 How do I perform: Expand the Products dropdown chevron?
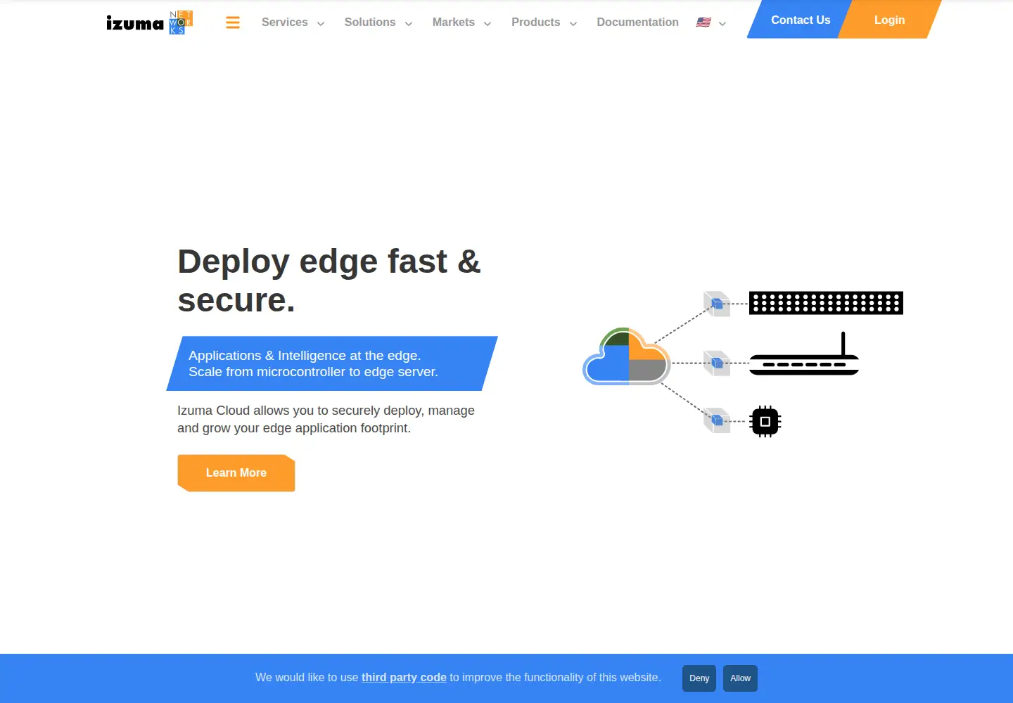pos(573,24)
